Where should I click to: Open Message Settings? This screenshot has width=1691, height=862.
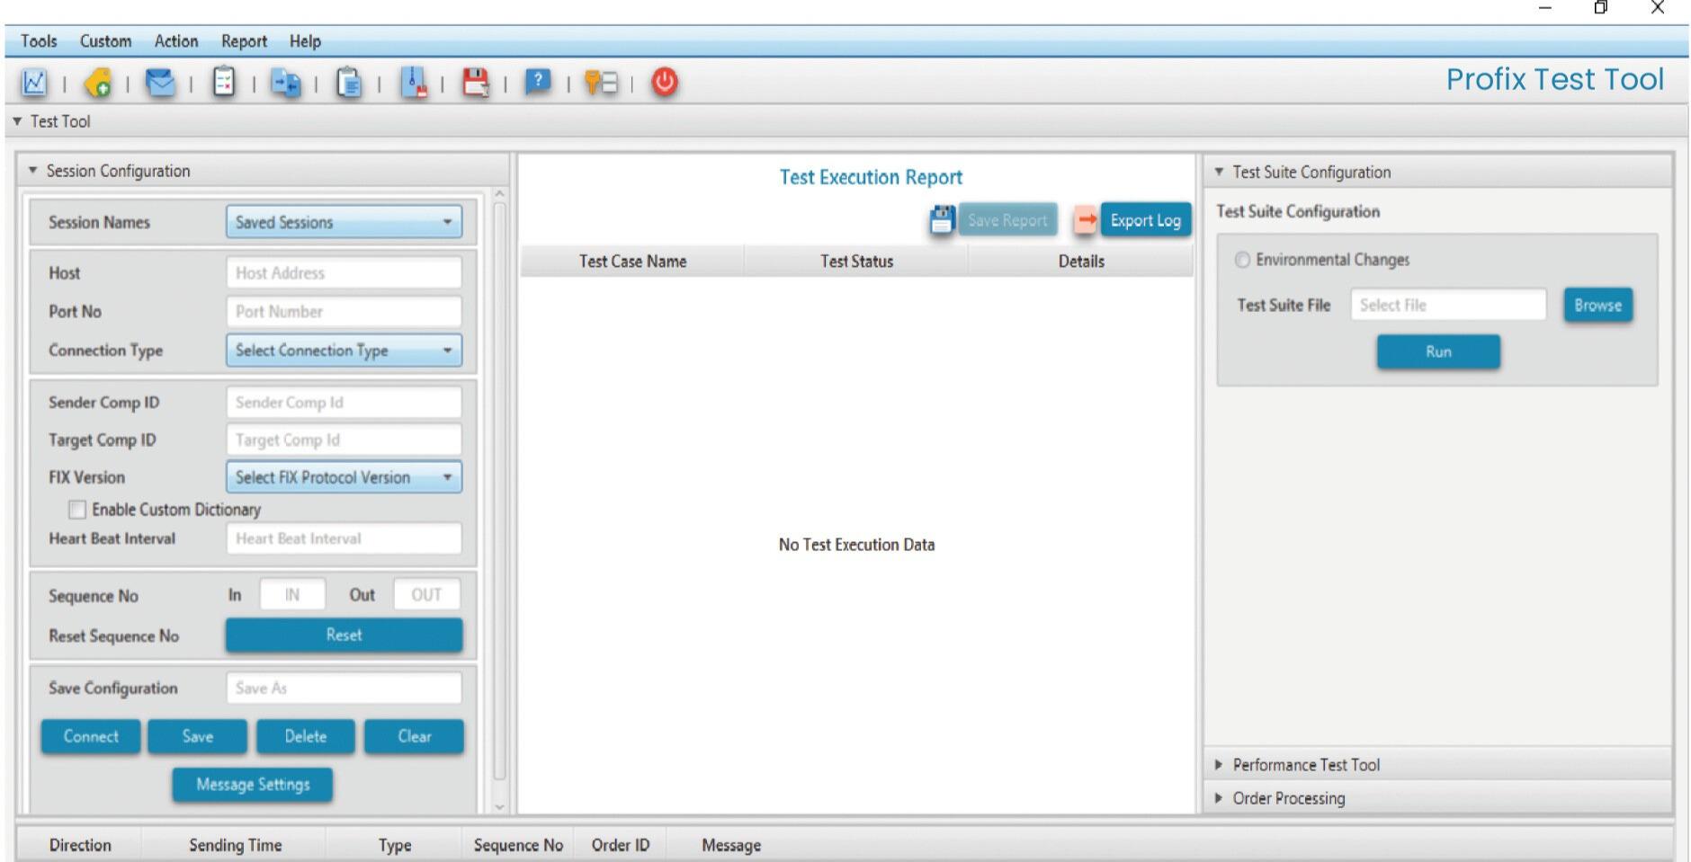(x=253, y=785)
